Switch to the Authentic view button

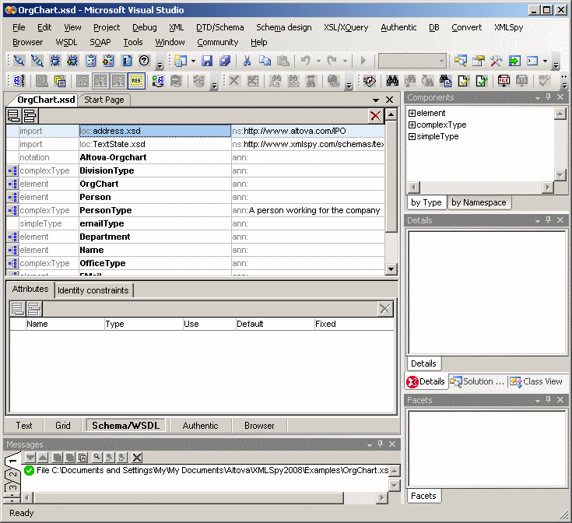[200, 426]
